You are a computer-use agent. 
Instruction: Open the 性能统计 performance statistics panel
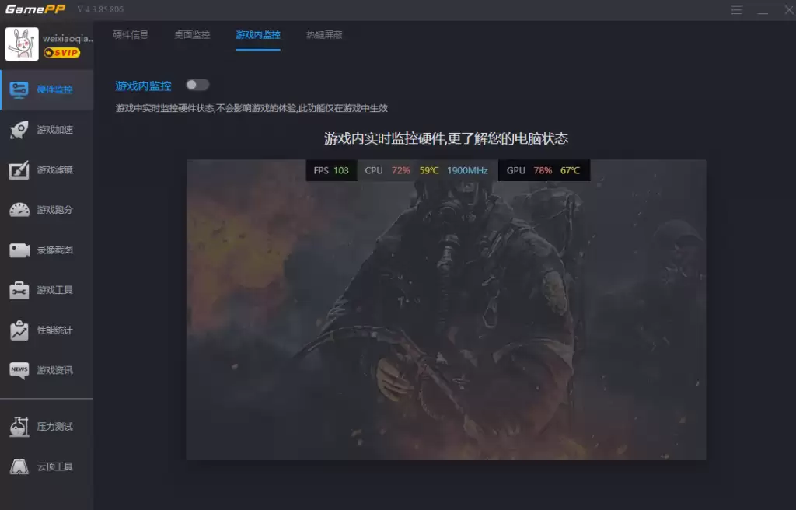click(47, 329)
